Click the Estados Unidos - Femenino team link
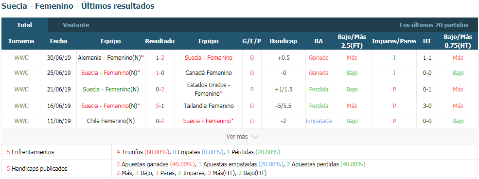Viewport: 479px width, 179px height. [208, 89]
